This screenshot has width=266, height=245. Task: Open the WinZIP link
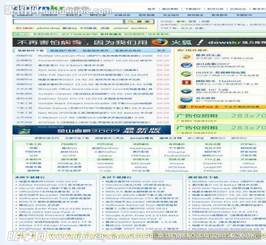tap(105, 167)
